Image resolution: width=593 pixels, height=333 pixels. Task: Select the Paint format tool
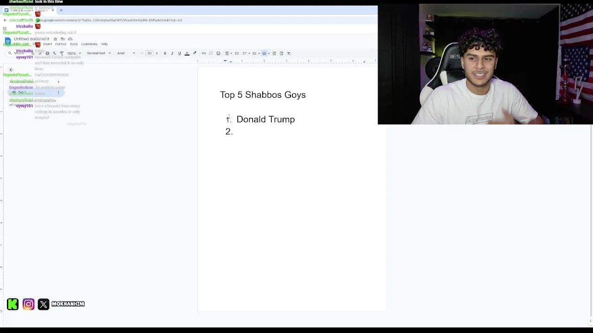pos(62,53)
